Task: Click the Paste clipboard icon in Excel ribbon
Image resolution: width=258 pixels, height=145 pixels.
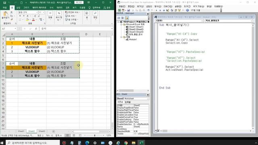Action: tap(5, 14)
